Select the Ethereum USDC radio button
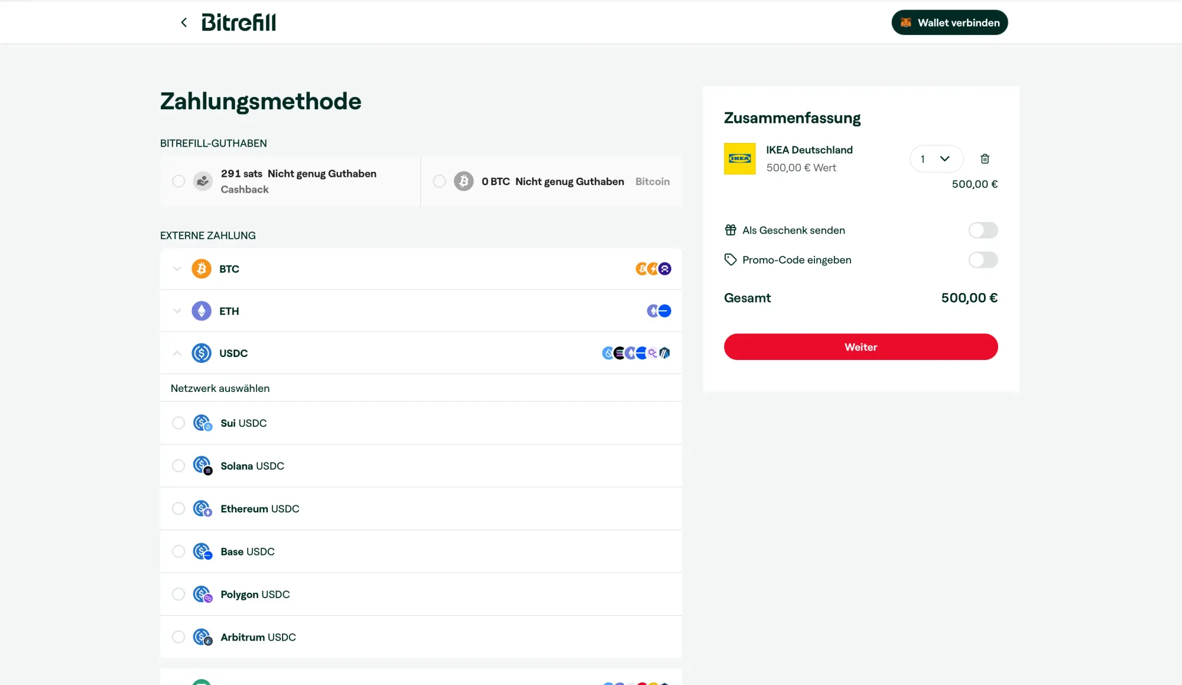This screenshot has width=1182, height=685. point(178,509)
